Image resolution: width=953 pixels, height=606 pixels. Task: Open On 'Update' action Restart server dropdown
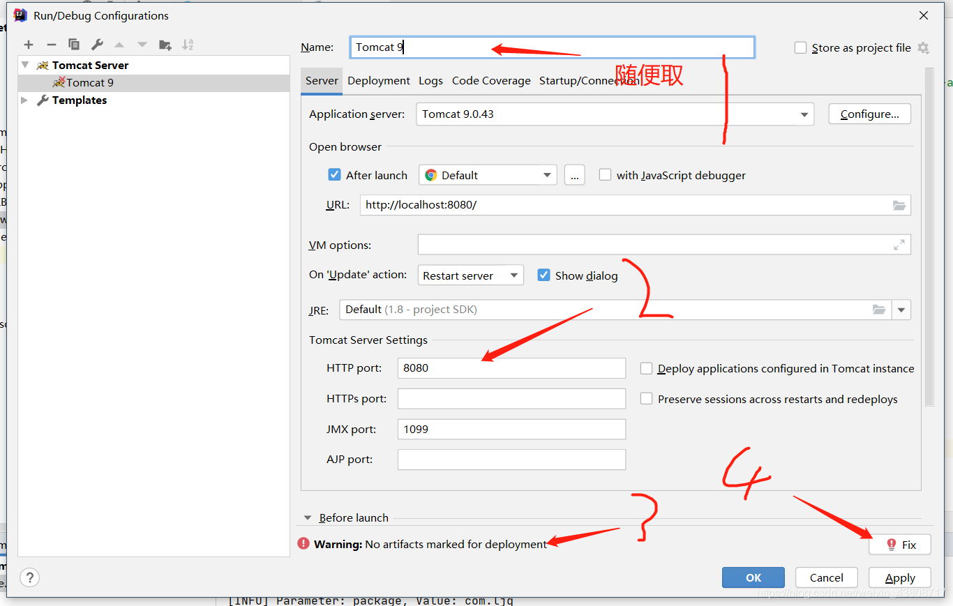(x=471, y=275)
